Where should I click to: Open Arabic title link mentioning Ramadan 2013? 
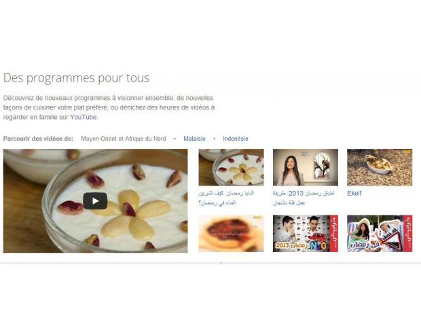pyautogui.click(x=304, y=198)
